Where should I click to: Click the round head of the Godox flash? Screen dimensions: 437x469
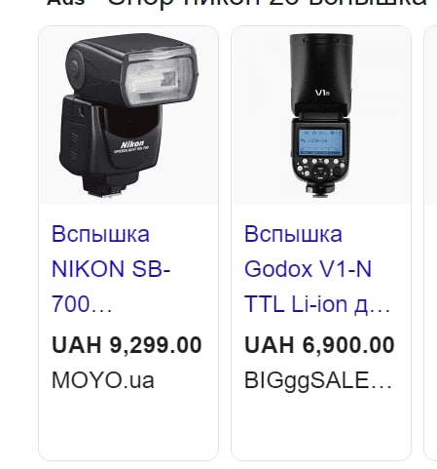[x=321, y=71]
